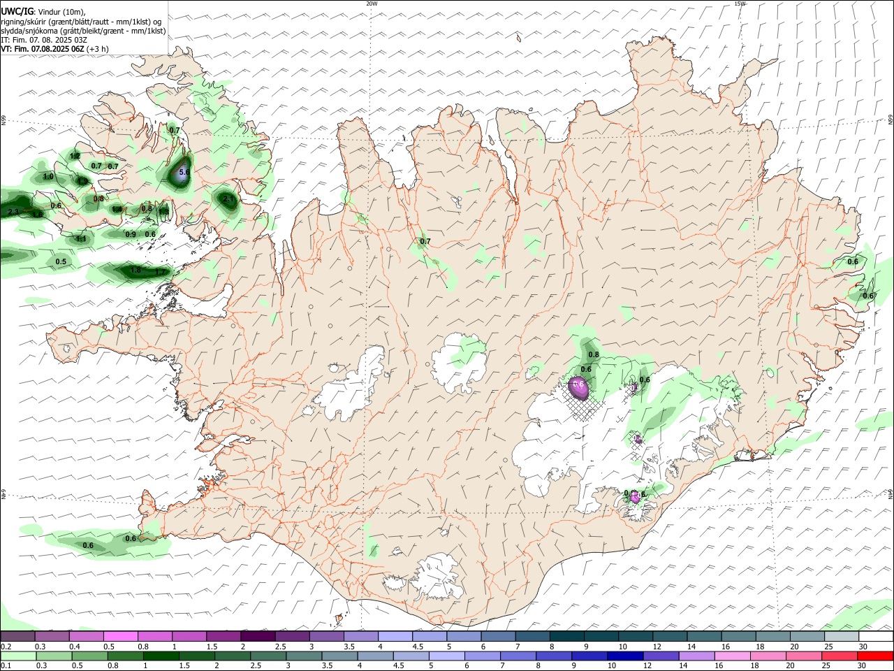
Task: Pick the dark teal 8 mm snow swatch
Action: point(567,636)
